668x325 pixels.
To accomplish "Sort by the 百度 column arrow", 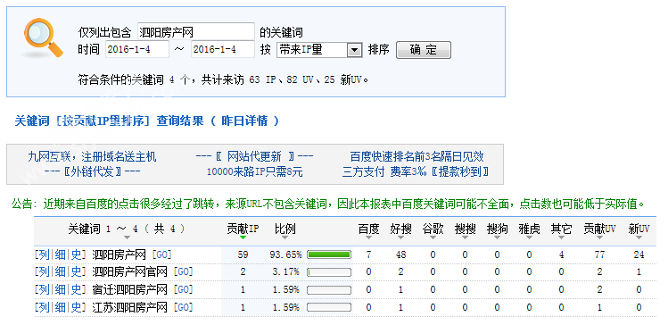I will click(x=368, y=237).
